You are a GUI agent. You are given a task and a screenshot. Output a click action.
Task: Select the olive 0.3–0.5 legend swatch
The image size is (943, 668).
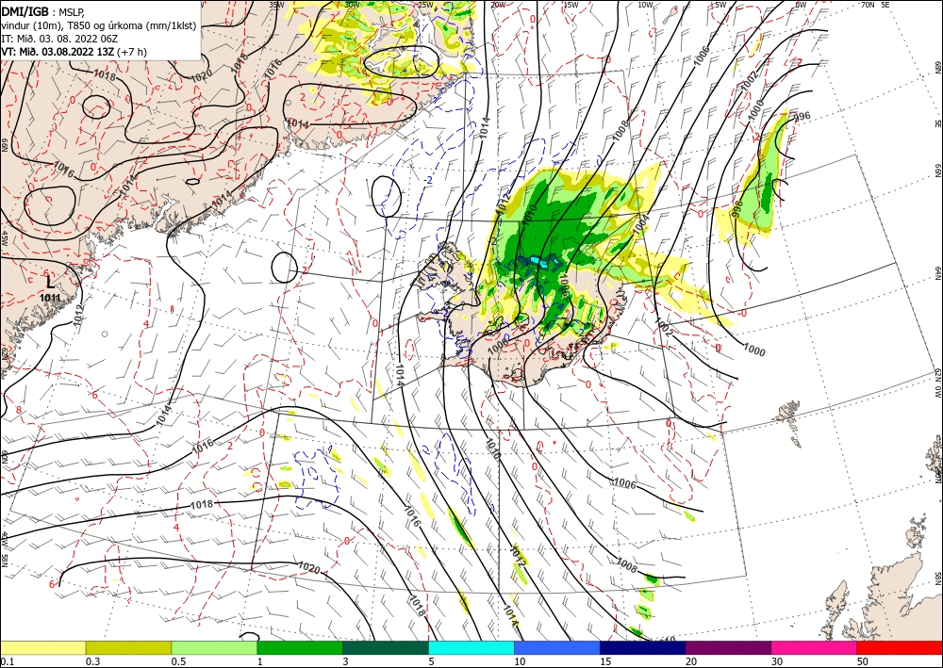(128, 647)
